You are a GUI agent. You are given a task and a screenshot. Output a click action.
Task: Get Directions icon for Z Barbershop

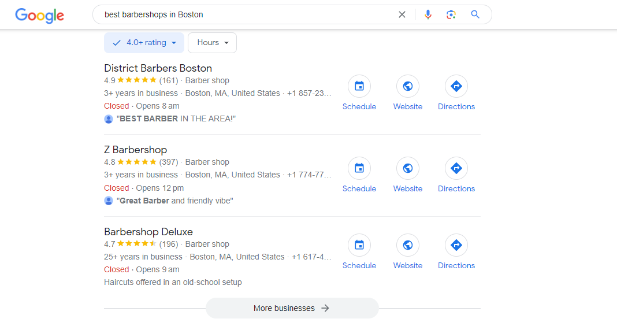(x=456, y=168)
